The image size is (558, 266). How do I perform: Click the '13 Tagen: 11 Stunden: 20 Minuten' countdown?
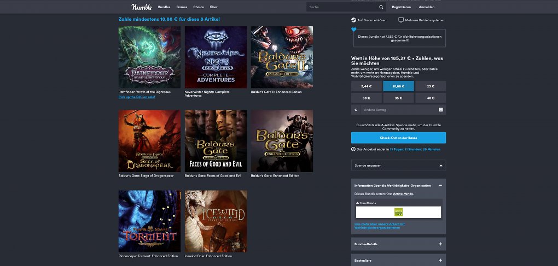tap(415, 149)
